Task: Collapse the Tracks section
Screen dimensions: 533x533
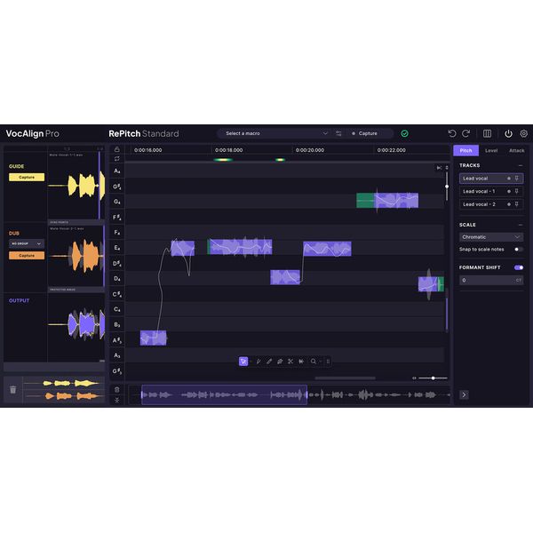Action: [x=521, y=165]
